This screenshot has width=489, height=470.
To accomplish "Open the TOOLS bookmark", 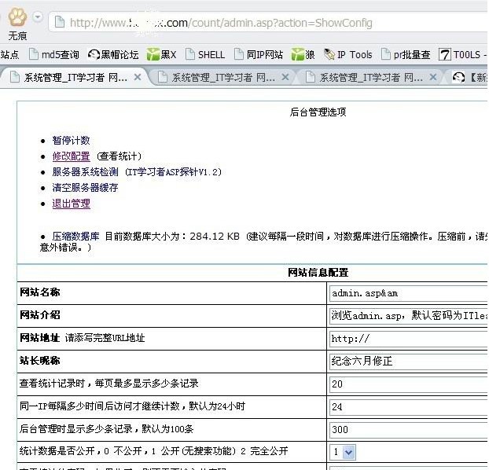I will point(463,54).
